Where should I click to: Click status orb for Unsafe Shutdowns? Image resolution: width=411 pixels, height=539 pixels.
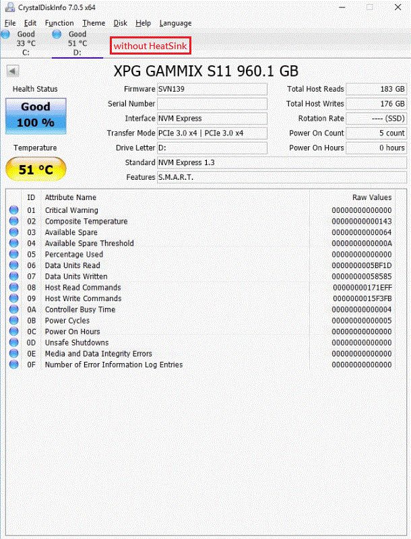[13, 342]
